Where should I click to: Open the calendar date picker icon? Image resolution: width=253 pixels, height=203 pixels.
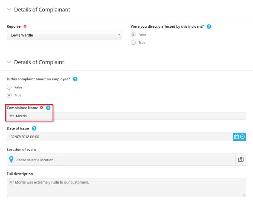tap(236, 137)
